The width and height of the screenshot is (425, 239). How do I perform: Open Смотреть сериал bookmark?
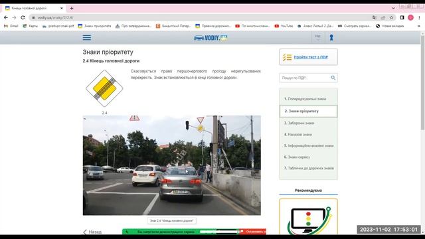point(355,26)
